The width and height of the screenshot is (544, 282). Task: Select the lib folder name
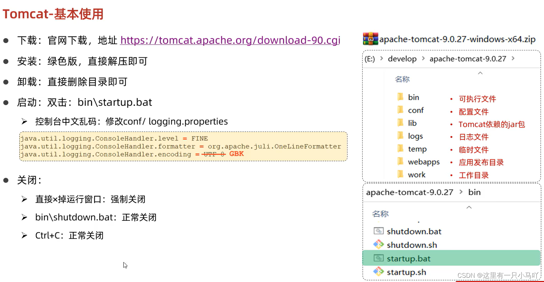(412, 123)
